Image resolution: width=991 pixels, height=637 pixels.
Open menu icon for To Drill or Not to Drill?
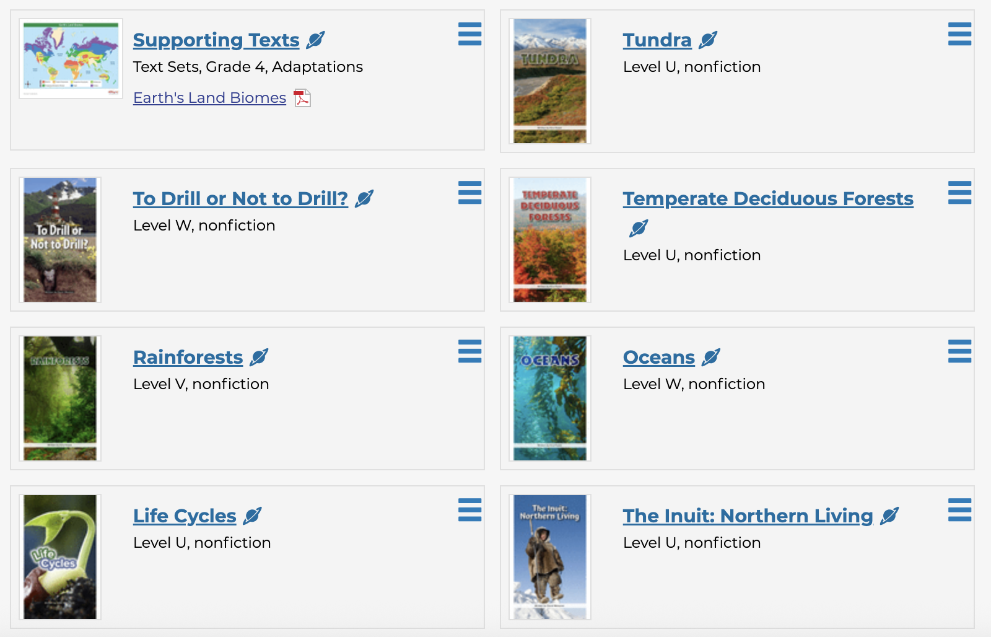(469, 193)
